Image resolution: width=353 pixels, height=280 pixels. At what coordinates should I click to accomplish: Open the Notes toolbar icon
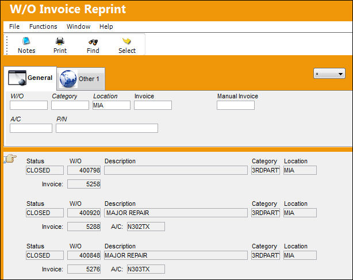[x=26, y=41]
